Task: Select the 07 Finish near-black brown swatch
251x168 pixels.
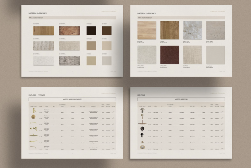Action: (91, 31)
